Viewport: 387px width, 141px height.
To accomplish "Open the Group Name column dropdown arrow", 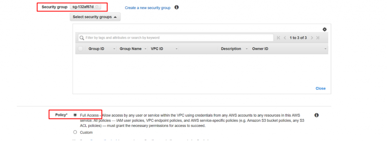I will [146, 49].
